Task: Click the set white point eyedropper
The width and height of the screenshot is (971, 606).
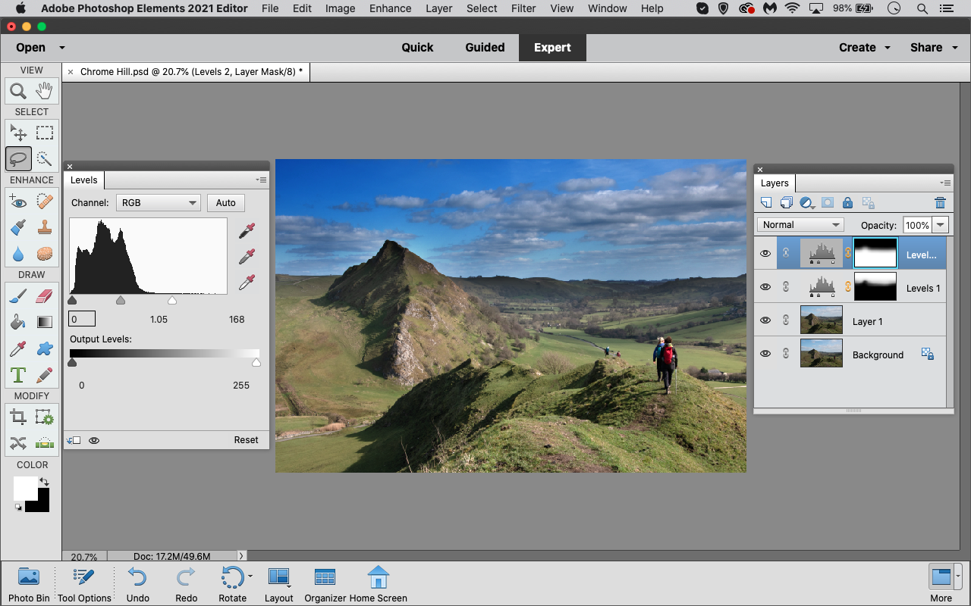Action: (247, 283)
